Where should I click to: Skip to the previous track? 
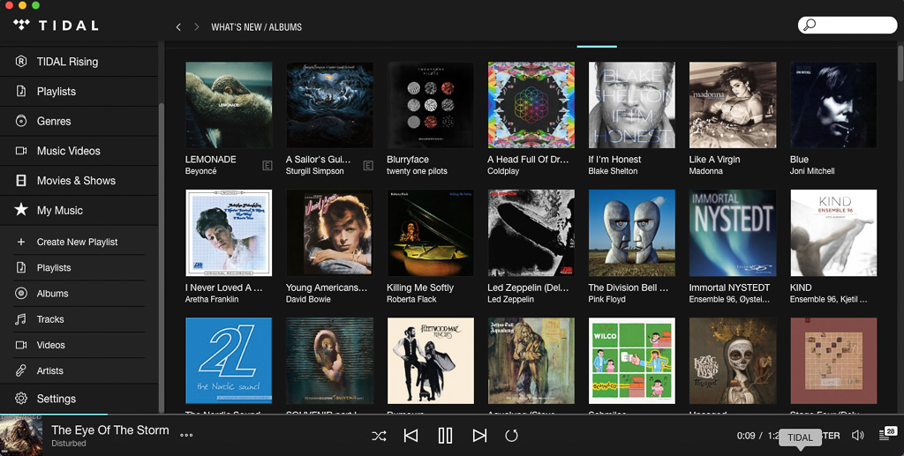pyautogui.click(x=411, y=436)
